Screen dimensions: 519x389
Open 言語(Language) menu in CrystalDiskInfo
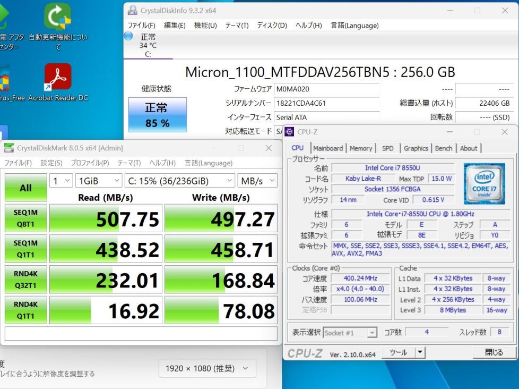coord(354,26)
